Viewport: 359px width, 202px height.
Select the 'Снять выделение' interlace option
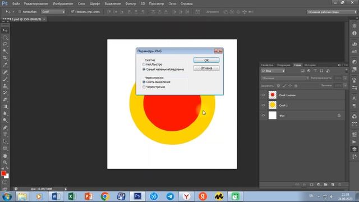point(144,82)
